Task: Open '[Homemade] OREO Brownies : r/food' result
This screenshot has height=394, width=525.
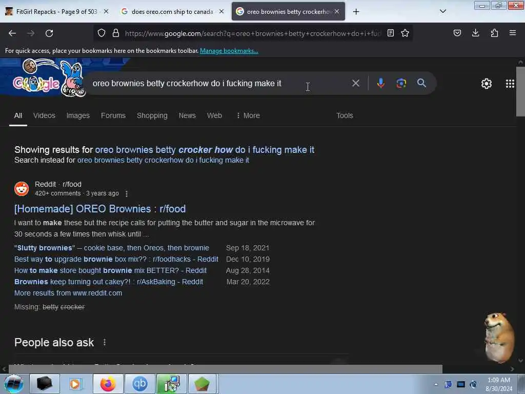Action: (x=100, y=209)
